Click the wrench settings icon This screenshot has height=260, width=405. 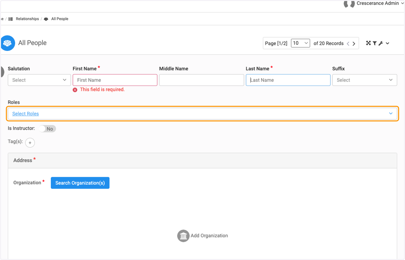(x=381, y=43)
